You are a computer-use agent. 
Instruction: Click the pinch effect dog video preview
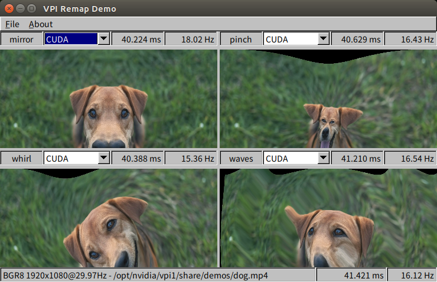click(328, 99)
